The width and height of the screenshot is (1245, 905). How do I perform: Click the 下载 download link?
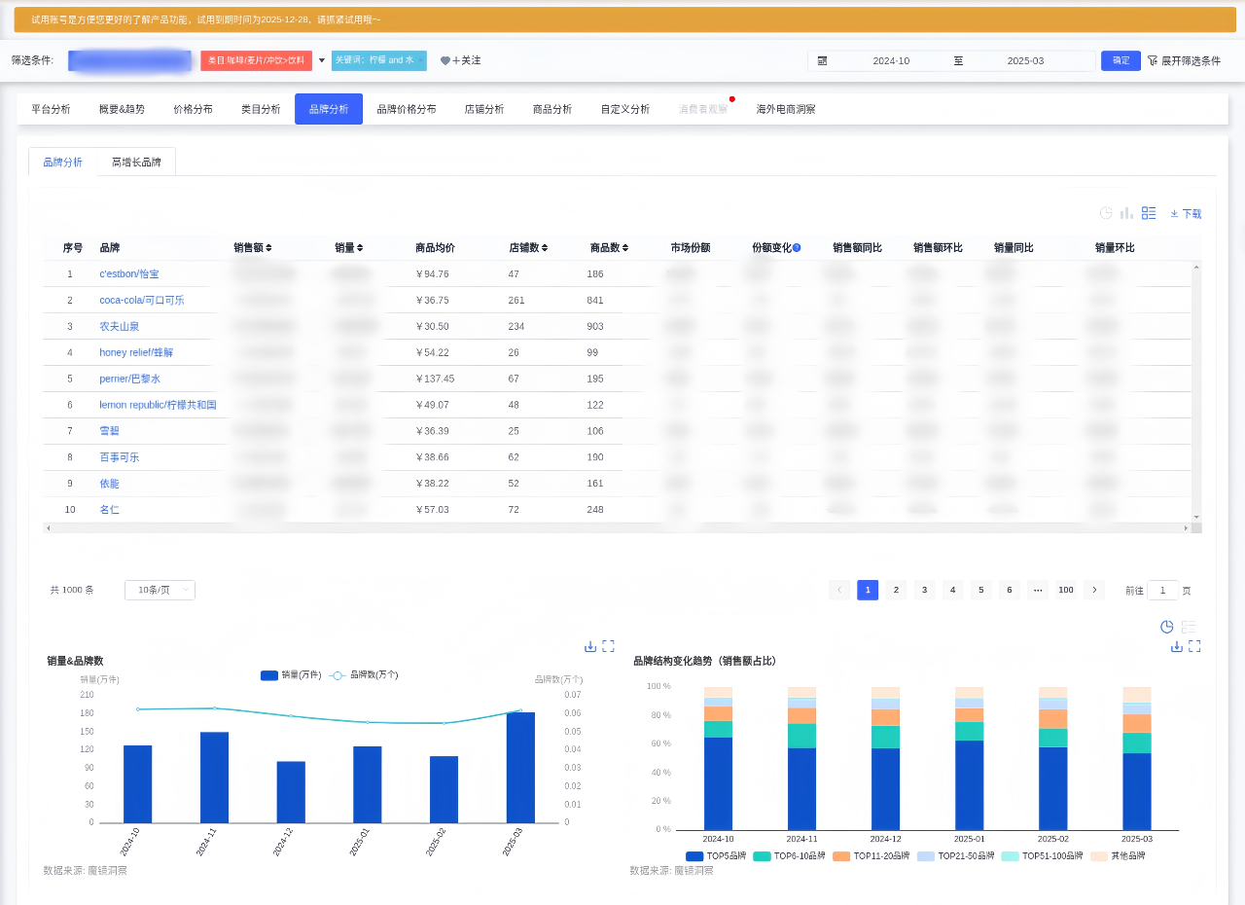[x=1186, y=214]
